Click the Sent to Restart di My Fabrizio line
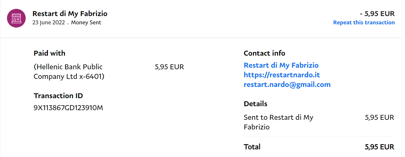The height and width of the screenshot is (157, 405). coord(278,122)
